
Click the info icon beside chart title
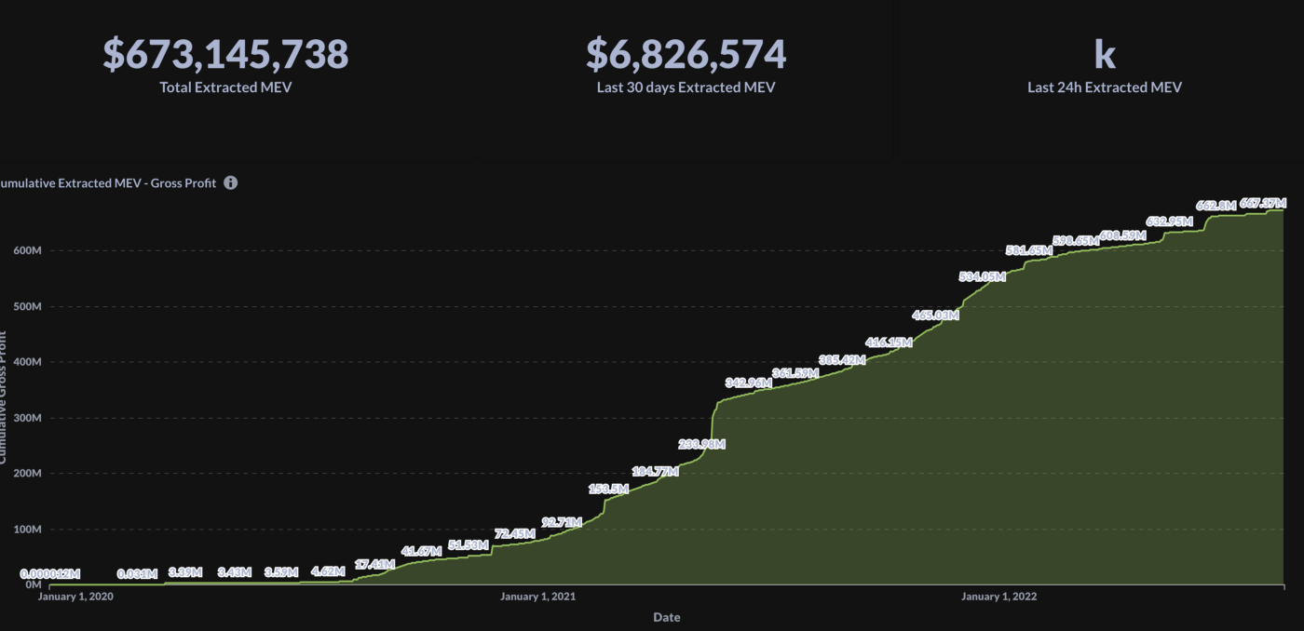[x=231, y=183]
